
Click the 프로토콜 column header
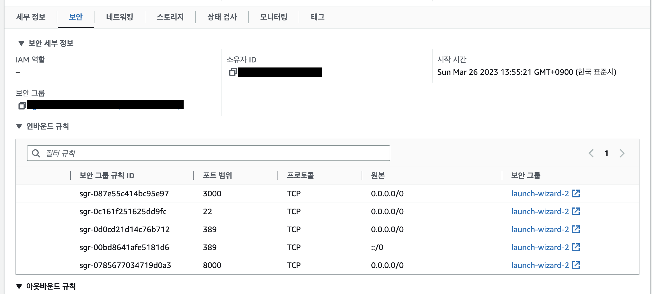point(300,176)
